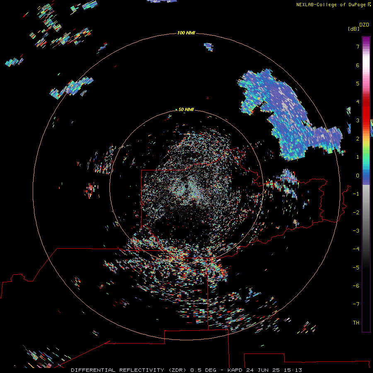Screen dimensions: 373x373
Task: Click the -6 value on color scale
Action: (x=356, y=286)
